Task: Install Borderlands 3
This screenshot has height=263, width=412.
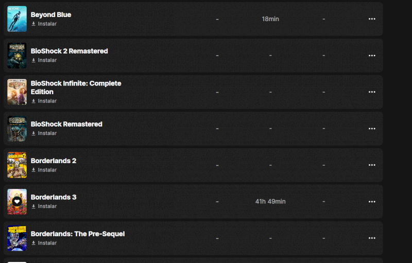Action: (x=44, y=206)
